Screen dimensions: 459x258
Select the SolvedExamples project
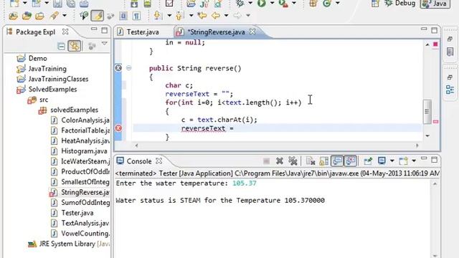(52, 89)
